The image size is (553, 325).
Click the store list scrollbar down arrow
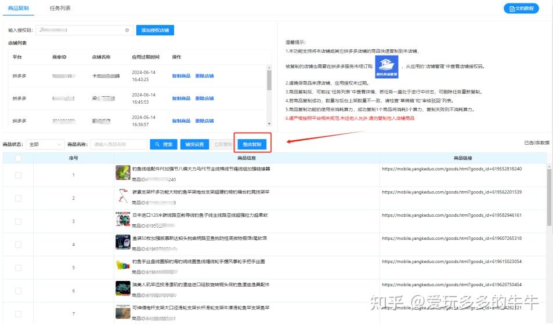[268, 123]
